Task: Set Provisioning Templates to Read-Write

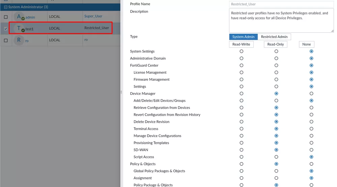Action: 241,143
